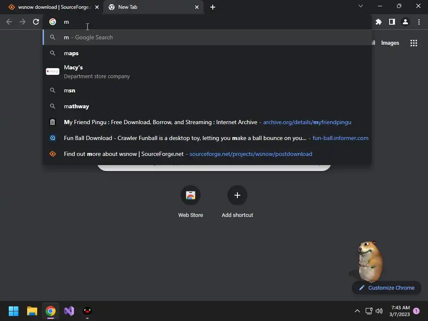Open the My Friend Pingu Internet Archive suggestion
Viewport: 428px width, 321px height.
tap(207, 122)
